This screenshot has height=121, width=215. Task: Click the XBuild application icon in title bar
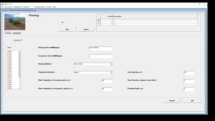pos(2,4)
